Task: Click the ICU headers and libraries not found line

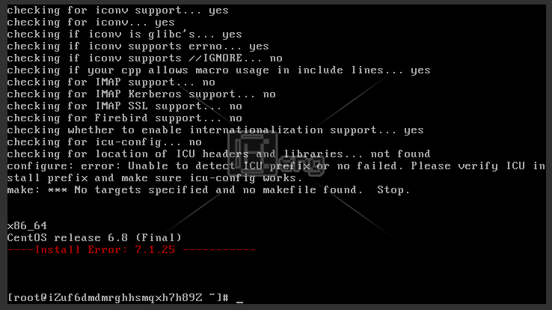Action: pyautogui.click(x=218, y=154)
